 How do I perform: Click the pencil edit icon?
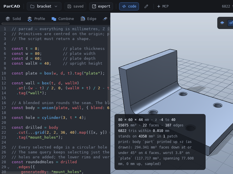point(146,6)
